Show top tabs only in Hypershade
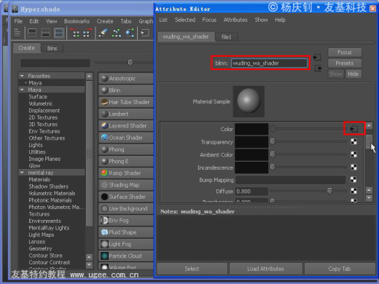This screenshot has width=379, height=284. coord(32,33)
